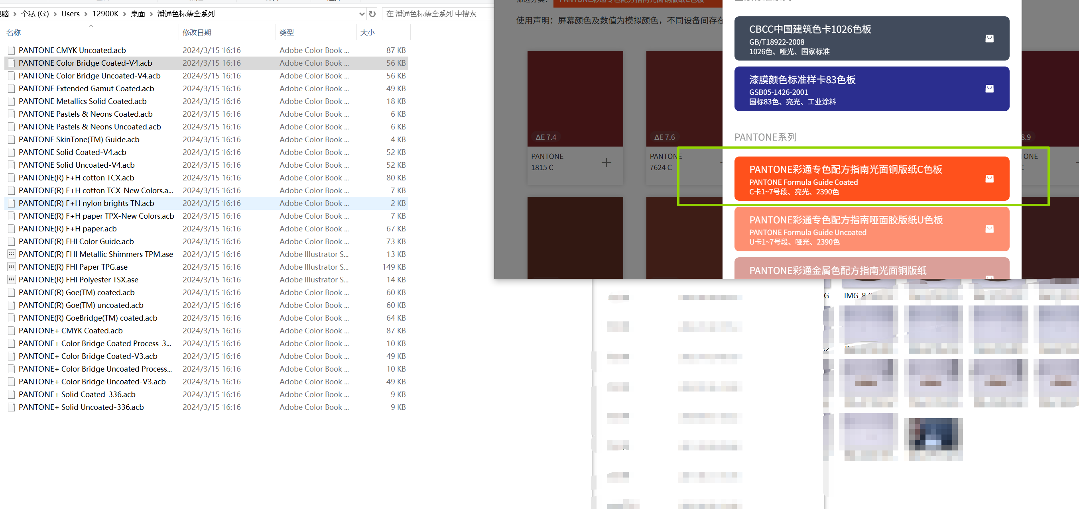The image size is (1079, 509).
Task: Click the 在 潘通色标薄全系列 中搜索 search field
Action: click(435, 14)
